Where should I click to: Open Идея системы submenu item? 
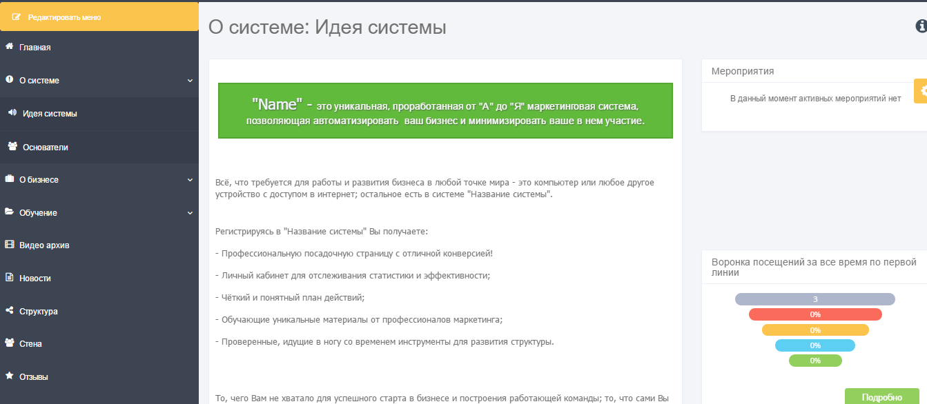99,114
